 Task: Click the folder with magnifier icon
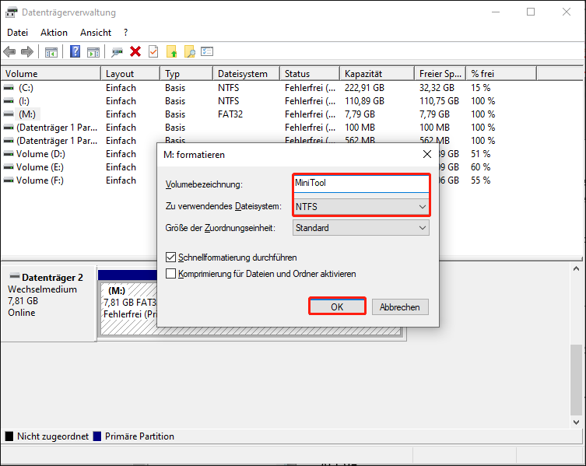(189, 51)
